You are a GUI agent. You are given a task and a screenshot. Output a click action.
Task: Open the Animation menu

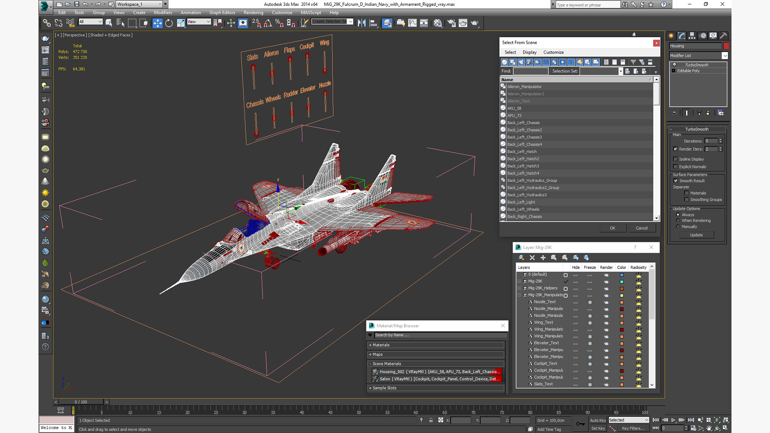(x=190, y=13)
